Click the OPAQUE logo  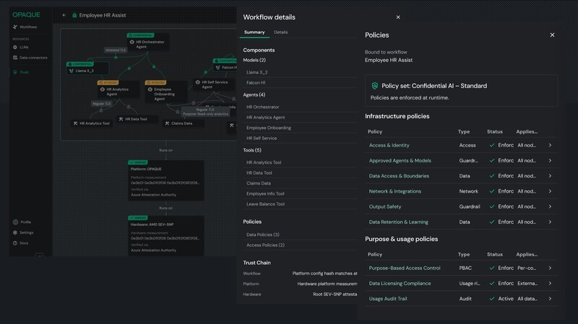[26, 14]
